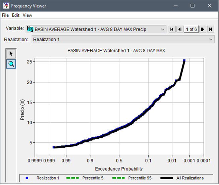Click the black All Realizations legend line
This screenshot has height=185, width=219.
point(166,178)
